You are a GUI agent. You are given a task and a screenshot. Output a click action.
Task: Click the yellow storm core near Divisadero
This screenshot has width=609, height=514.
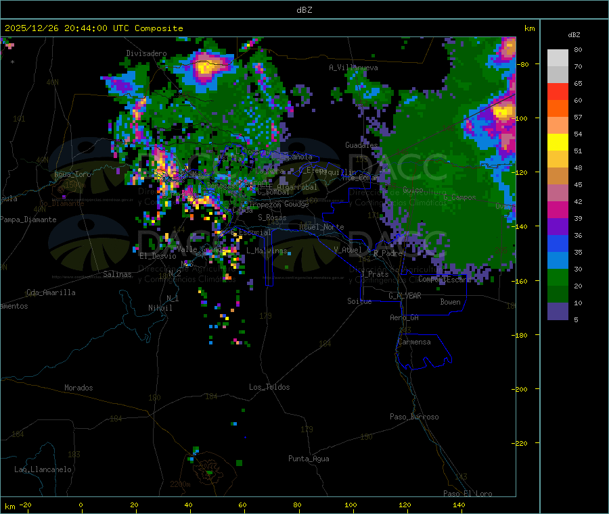coord(205,68)
